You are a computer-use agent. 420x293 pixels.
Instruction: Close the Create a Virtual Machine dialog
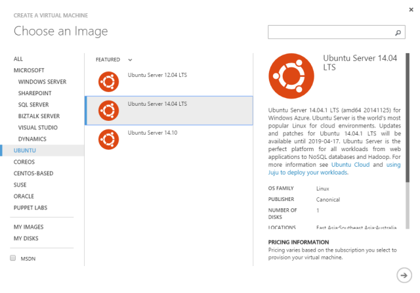[x=411, y=10]
